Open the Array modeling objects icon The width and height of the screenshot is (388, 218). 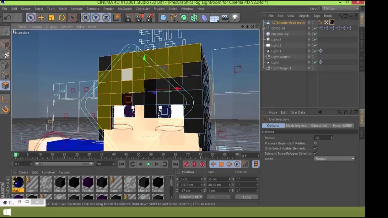(194, 18)
